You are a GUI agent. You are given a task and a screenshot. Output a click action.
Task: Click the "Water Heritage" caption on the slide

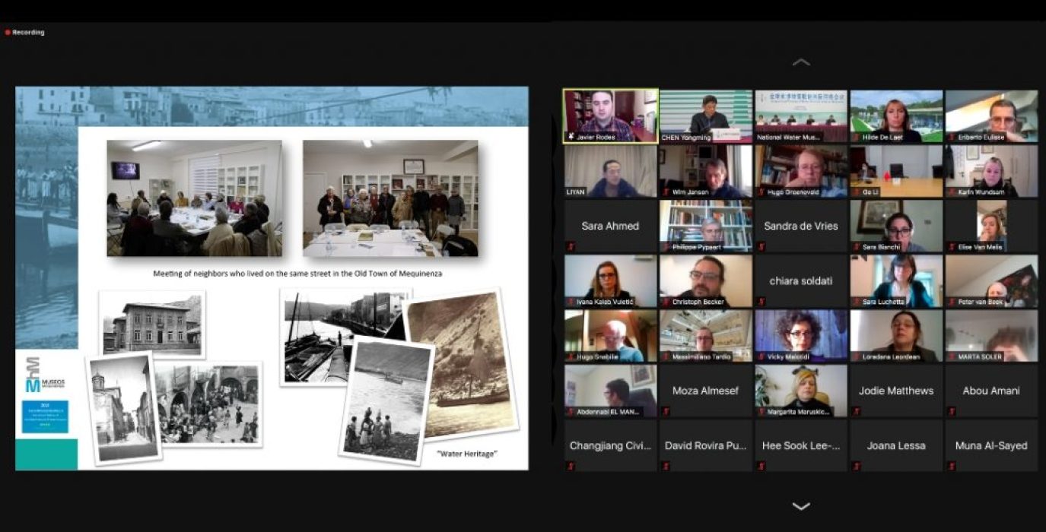click(x=467, y=454)
